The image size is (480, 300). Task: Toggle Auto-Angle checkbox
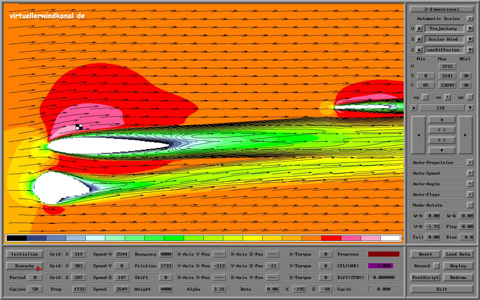(470, 184)
